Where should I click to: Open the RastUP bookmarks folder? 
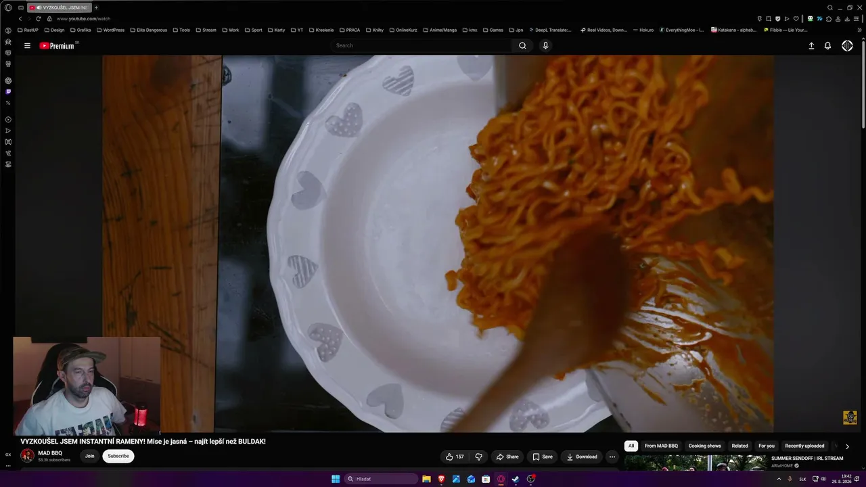[28, 30]
